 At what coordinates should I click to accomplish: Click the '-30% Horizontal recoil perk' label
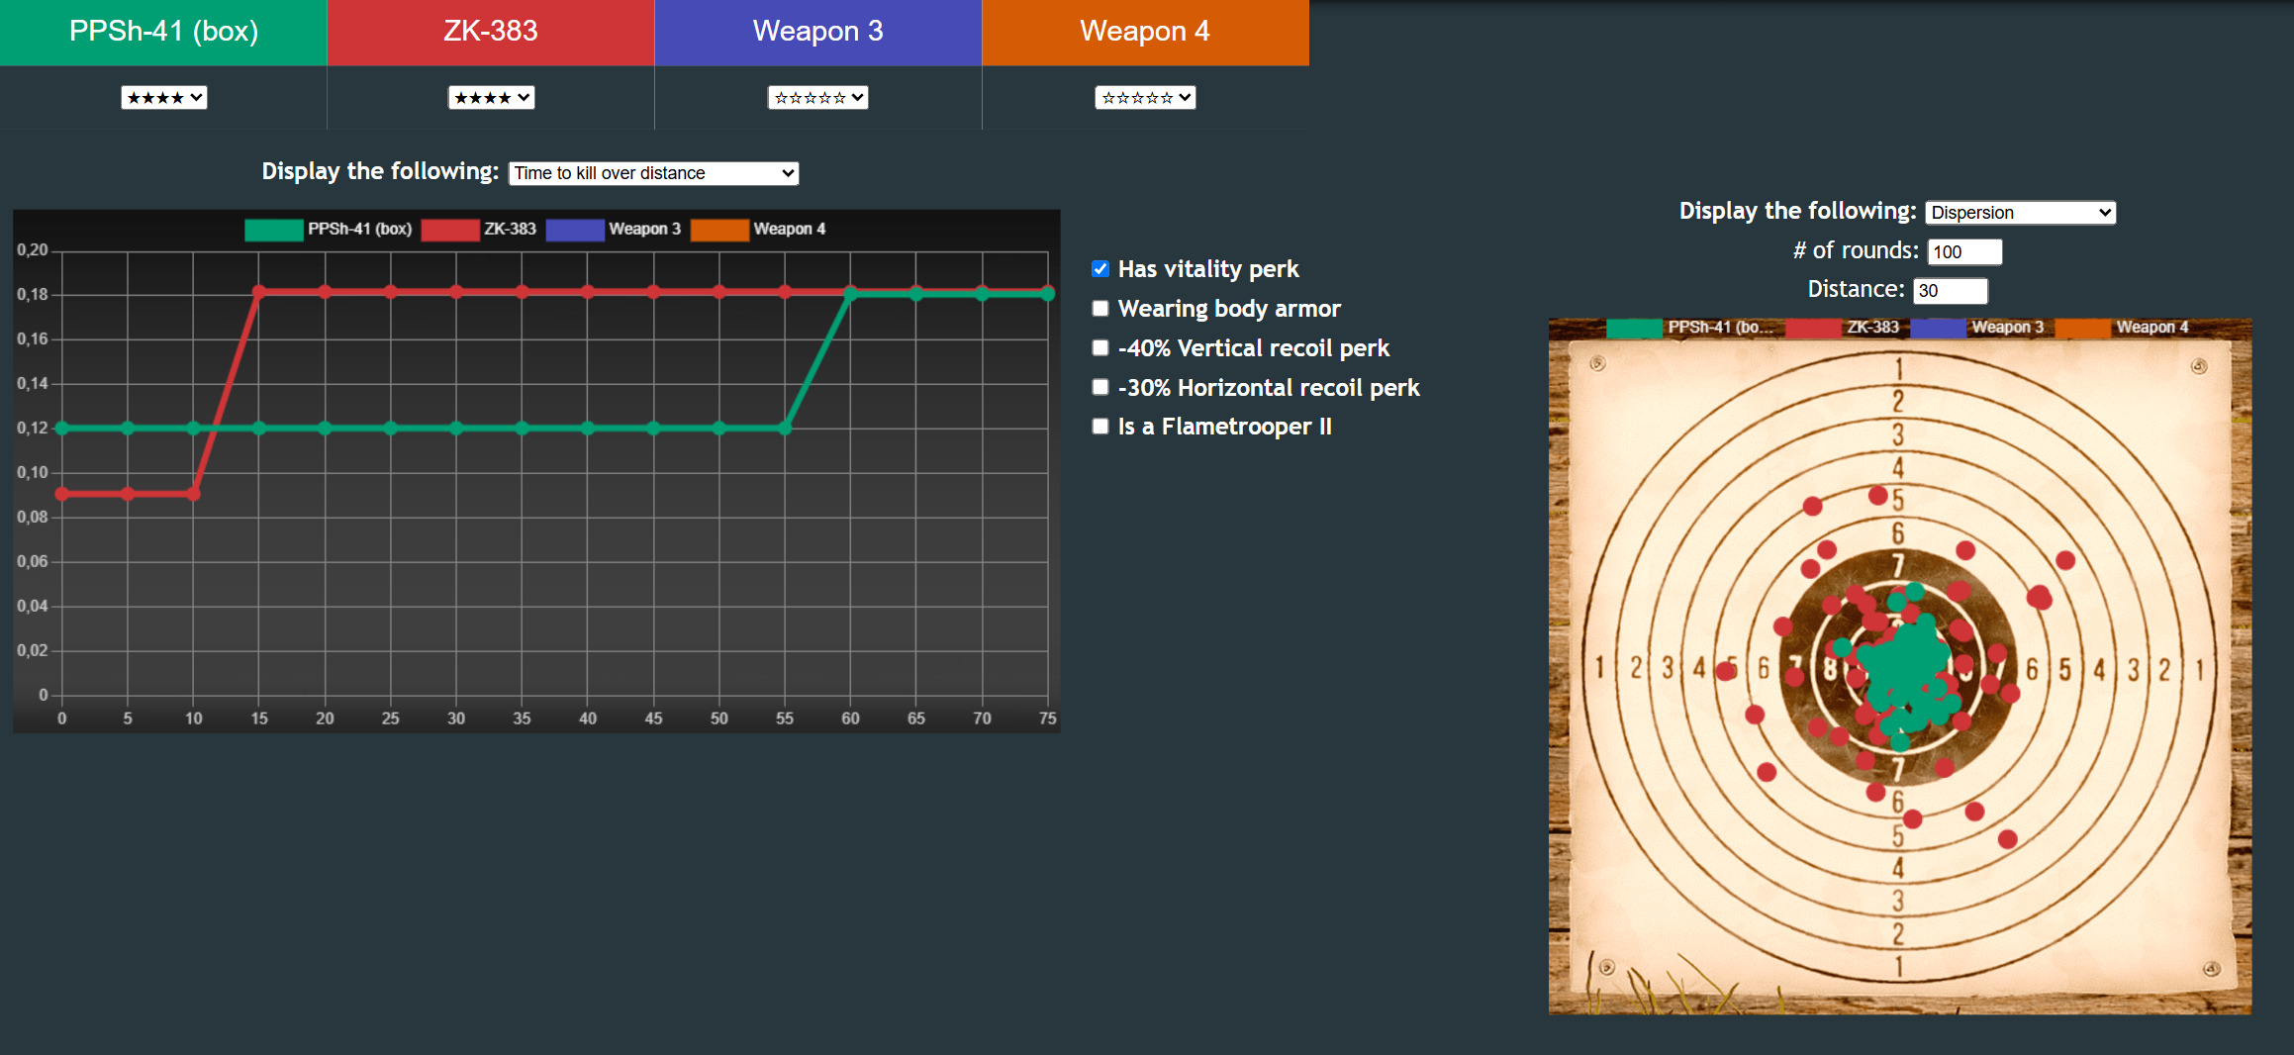point(1269,388)
